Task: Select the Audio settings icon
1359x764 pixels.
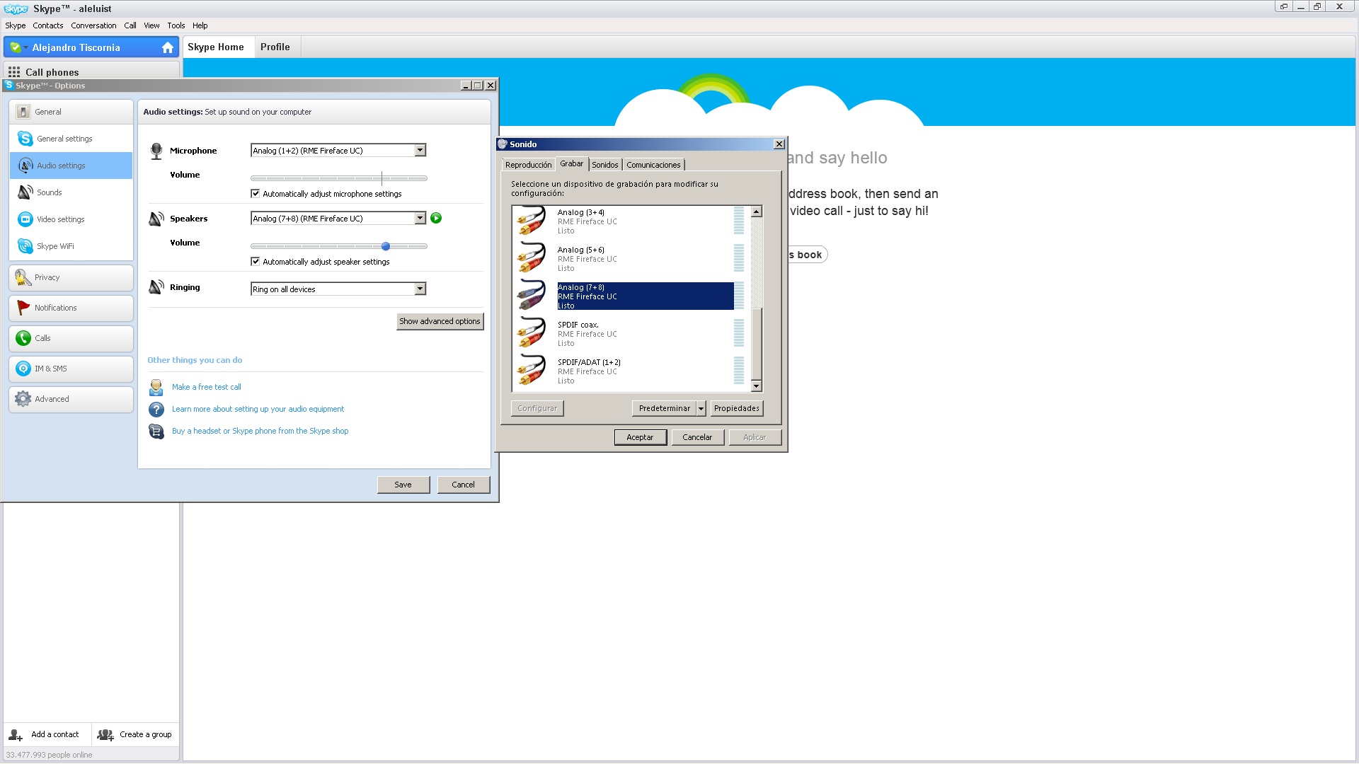Action: pyautogui.click(x=25, y=166)
